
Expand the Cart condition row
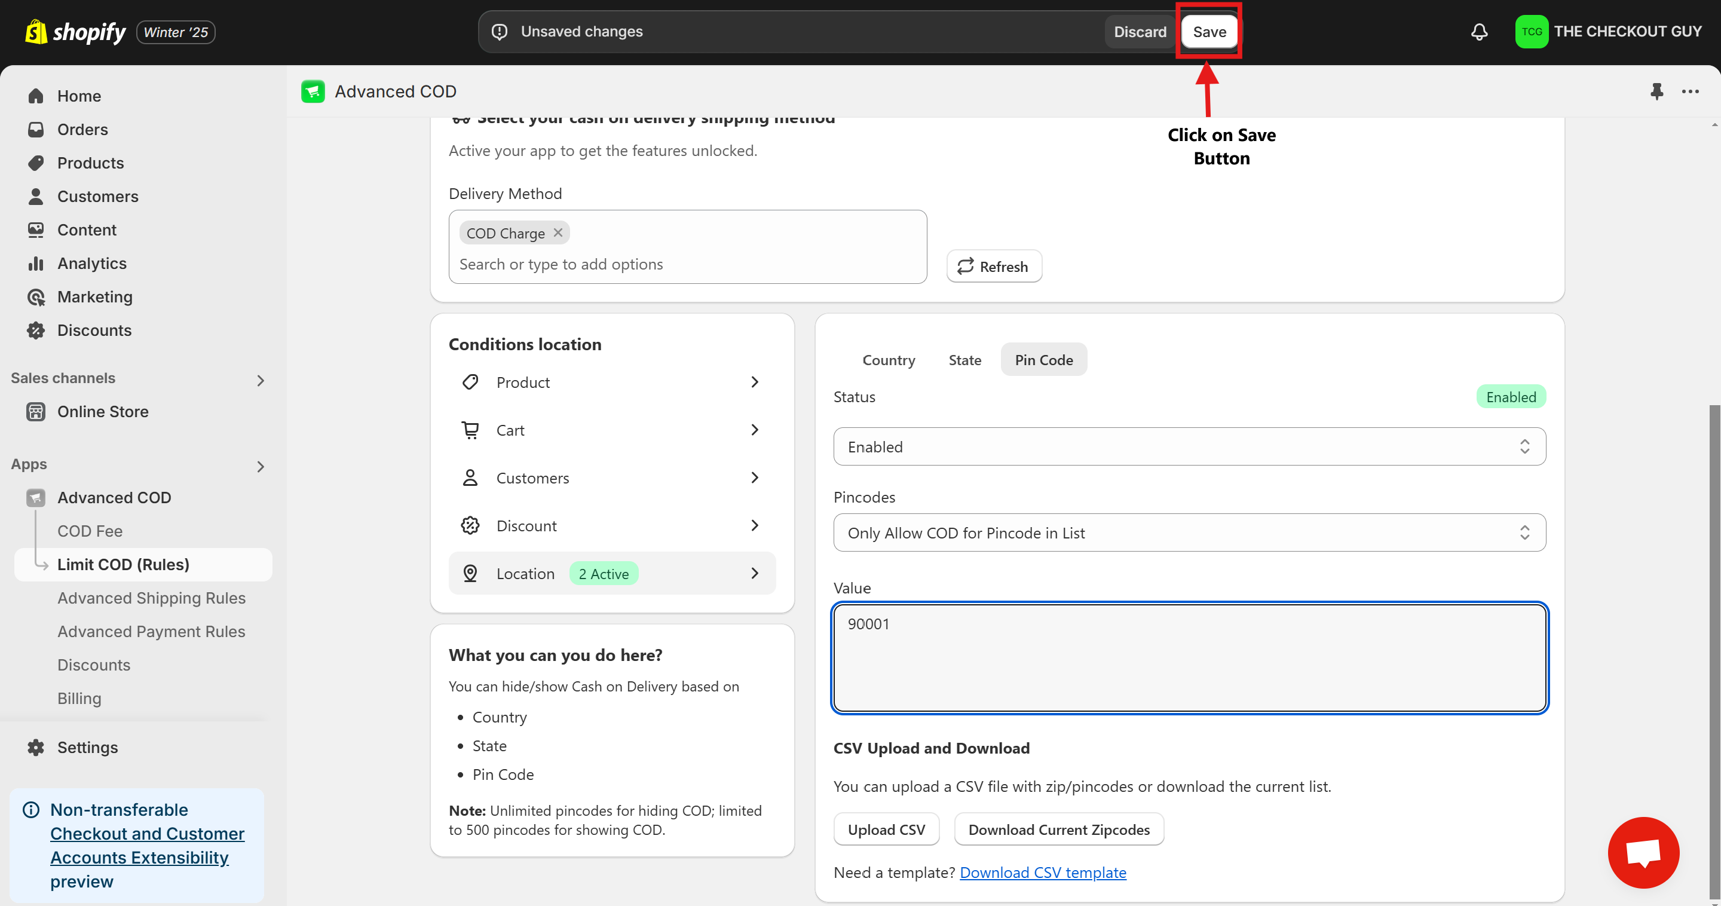click(x=612, y=430)
